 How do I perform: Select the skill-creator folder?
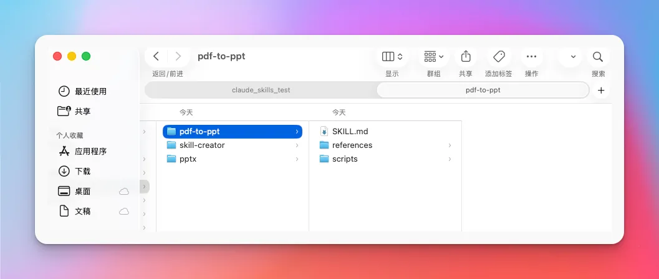[x=201, y=145]
